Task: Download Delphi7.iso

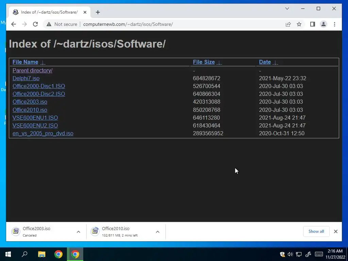Action: pos(26,79)
